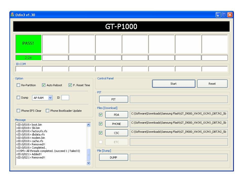Browse for a PIT file

pyautogui.click(x=113, y=99)
